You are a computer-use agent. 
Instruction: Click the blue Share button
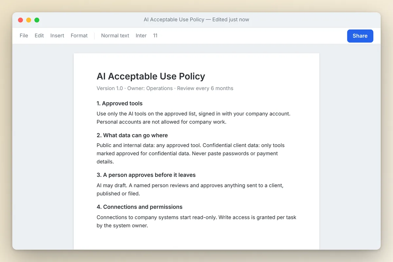coord(360,36)
